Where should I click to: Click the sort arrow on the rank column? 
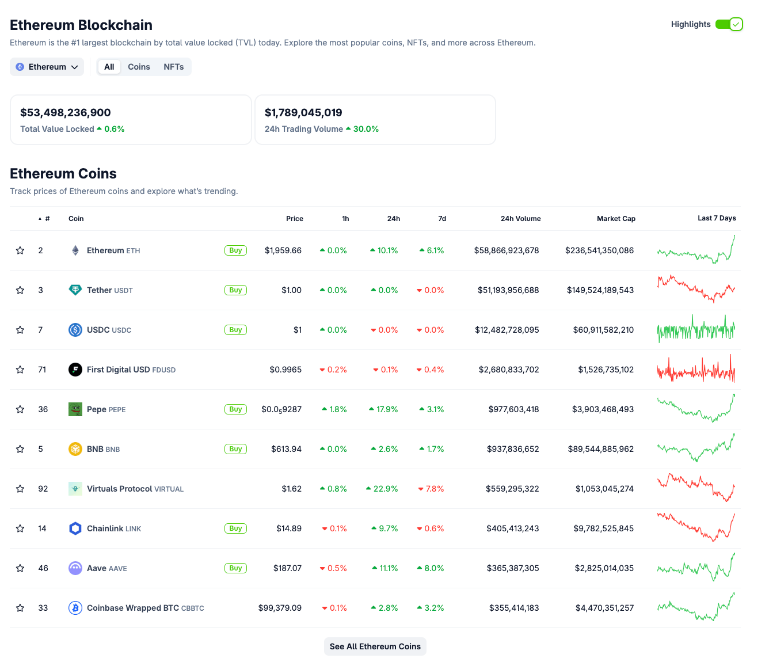coord(39,219)
